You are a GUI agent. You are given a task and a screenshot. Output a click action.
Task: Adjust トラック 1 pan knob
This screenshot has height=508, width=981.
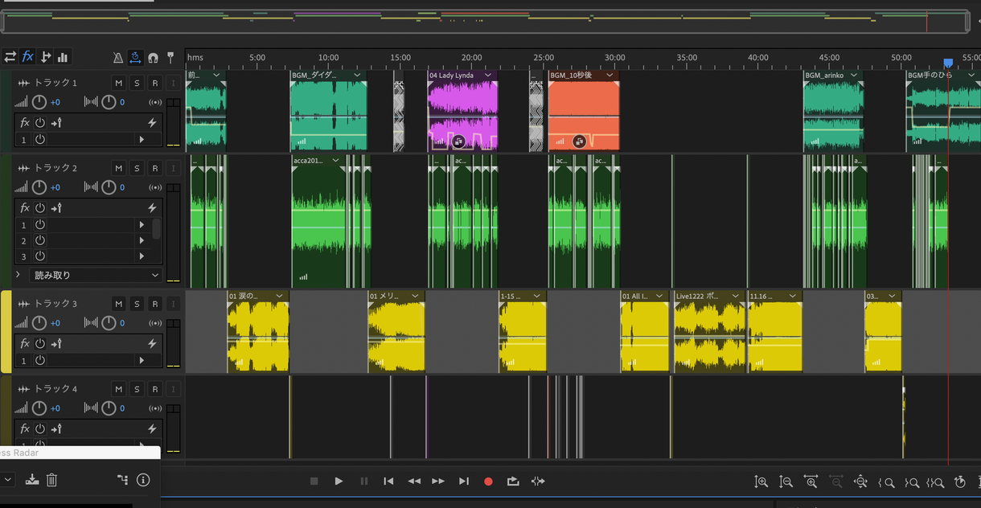coord(109,102)
